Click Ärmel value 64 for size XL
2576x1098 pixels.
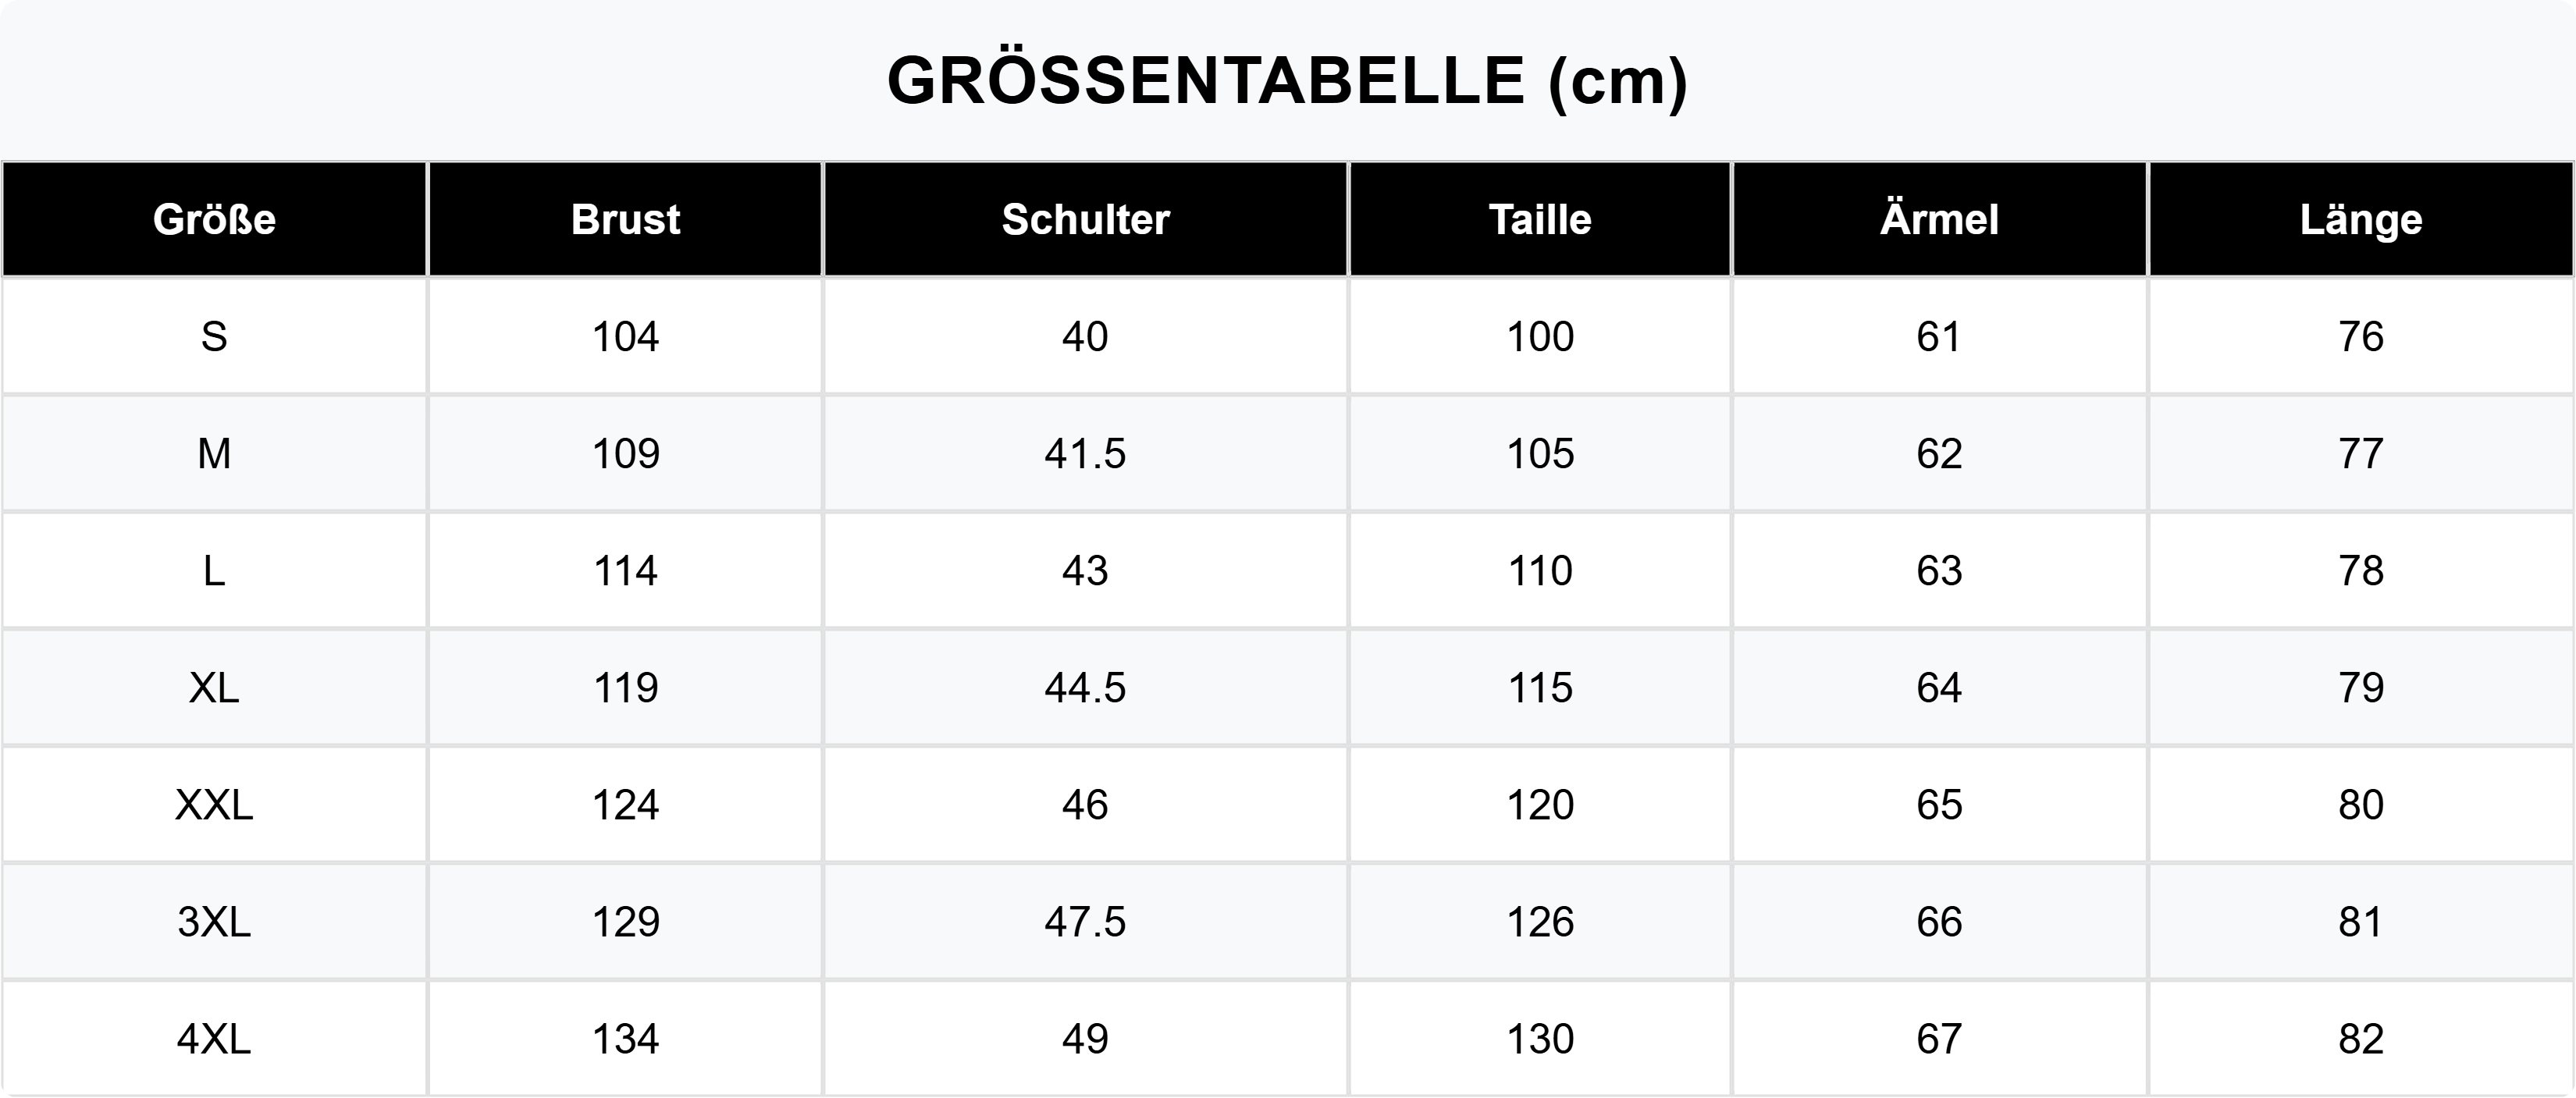[x=1939, y=687]
